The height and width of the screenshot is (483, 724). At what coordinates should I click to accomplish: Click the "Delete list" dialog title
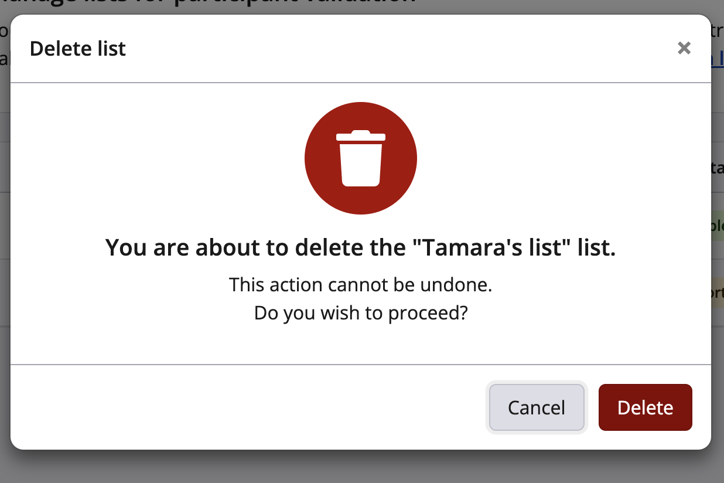click(78, 49)
